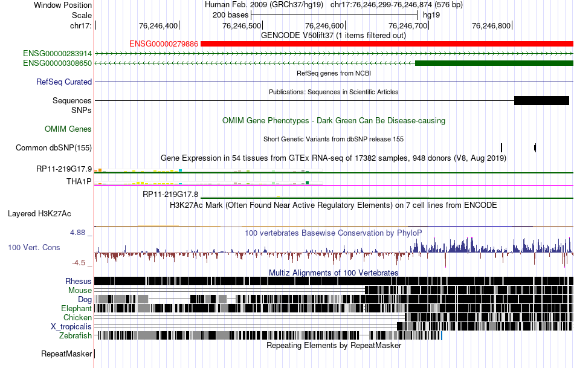Click the 76,246,600 ruler position
574x368 pixels.
tap(324, 25)
